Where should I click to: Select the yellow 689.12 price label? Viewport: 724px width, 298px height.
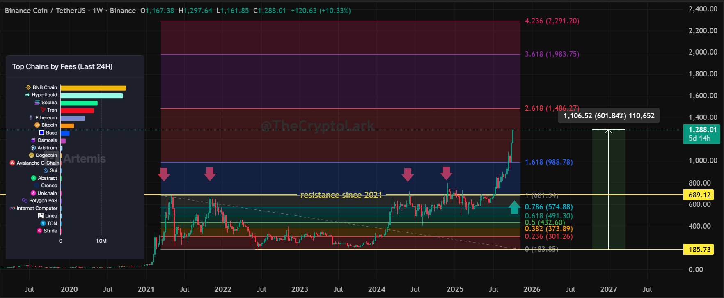tap(699, 195)
